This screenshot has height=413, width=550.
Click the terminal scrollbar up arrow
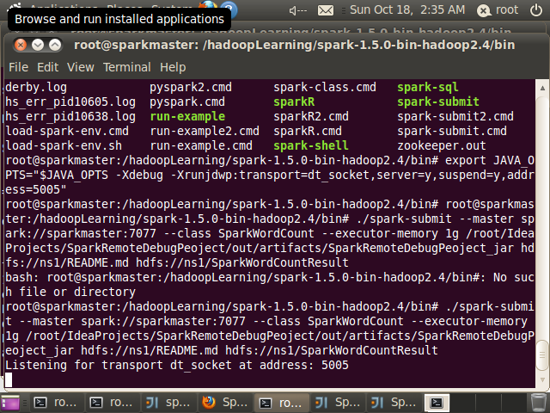[x=542, y=88]
